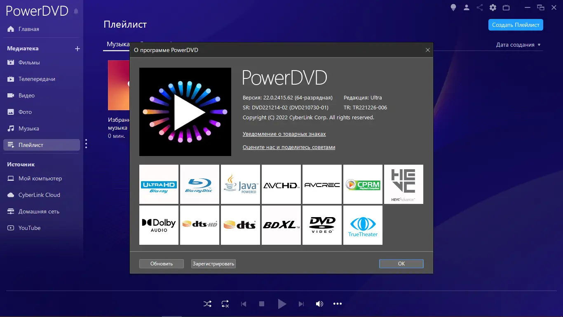The height and width of the screenshot is (317, 563).
Task: Click the Редакция: Ultra text
Action: (x=363, y=98)
